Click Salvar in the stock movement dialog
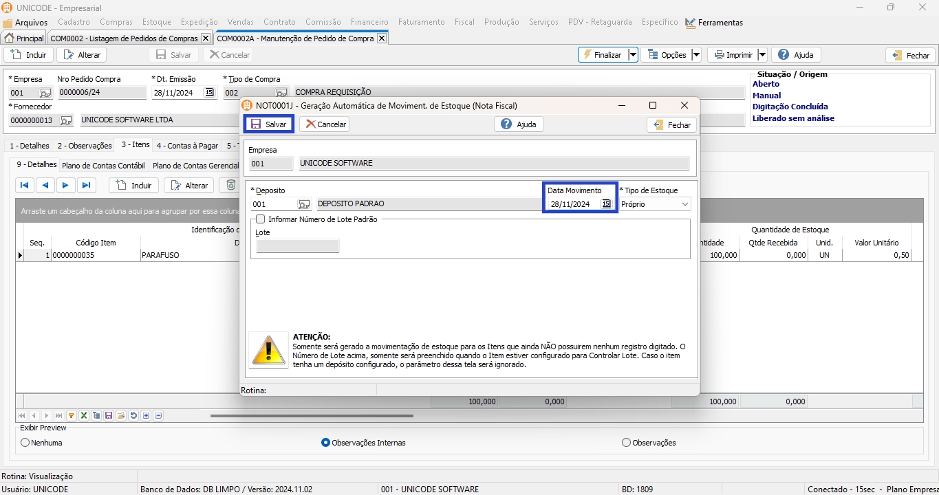Viewport: 939px width, 495px height. 269,124
